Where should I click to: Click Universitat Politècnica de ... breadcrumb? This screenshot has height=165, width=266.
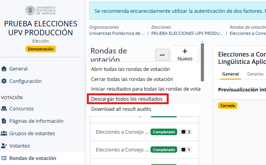tap(117, 33)
